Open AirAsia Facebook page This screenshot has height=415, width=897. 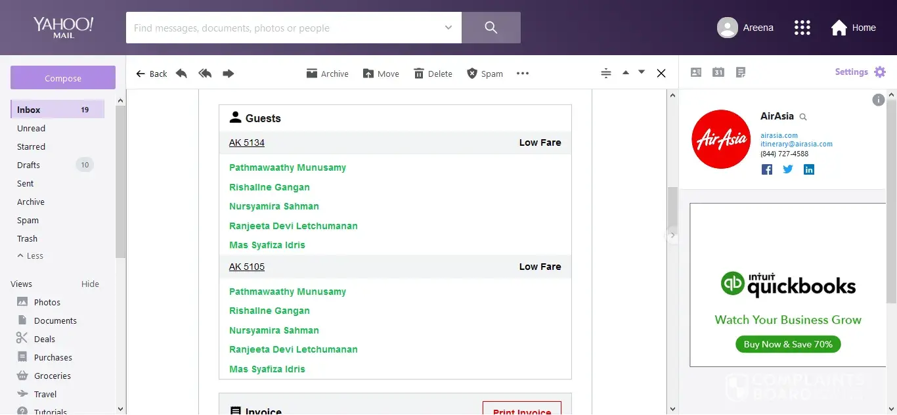[766, 169]
